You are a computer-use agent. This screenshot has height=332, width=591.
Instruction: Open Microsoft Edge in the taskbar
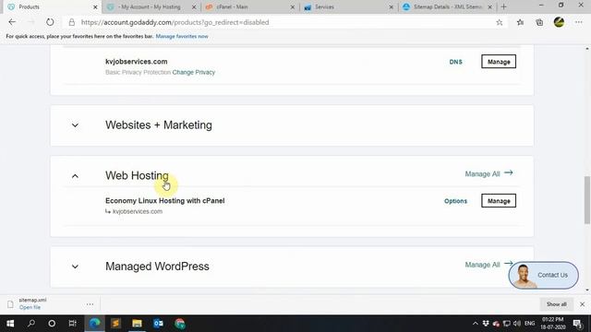(x=94, y=324)
